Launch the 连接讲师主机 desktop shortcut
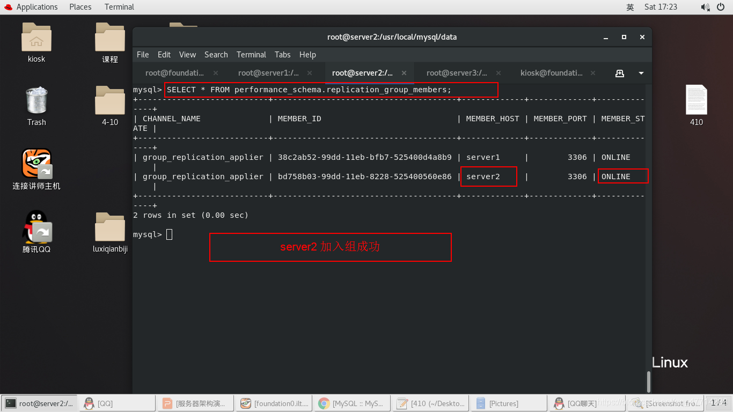Image resolution: width=733 pixels, height=412 pixels. tap(36, 164)
